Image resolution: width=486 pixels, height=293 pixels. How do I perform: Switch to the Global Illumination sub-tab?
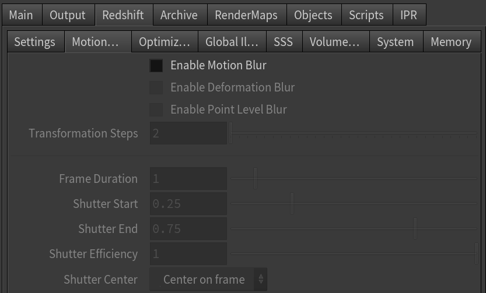click(232, 42)
